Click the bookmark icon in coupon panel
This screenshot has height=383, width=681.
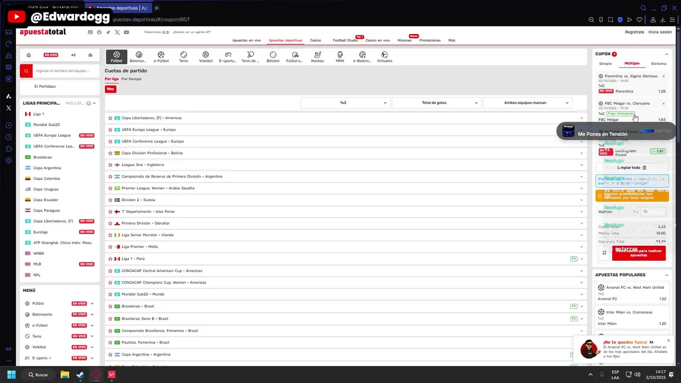[x=604, y=253]
